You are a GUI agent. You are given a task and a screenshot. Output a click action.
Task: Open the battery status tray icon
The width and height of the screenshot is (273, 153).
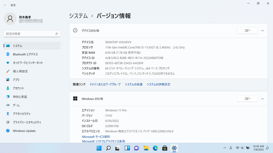tap(248, 148)
